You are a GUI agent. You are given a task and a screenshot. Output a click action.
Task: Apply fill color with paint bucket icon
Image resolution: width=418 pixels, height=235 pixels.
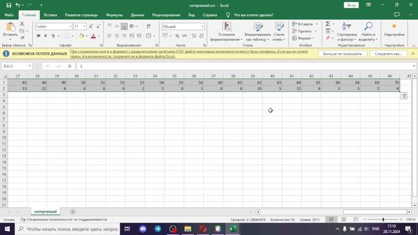pos(82,36)
